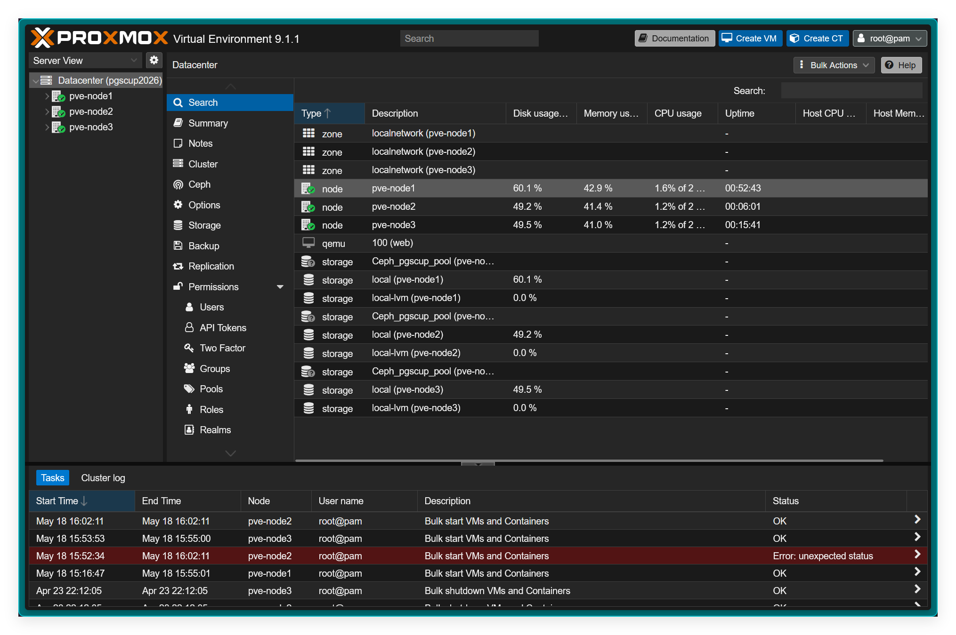Click the pve-node2 node icon in tree
This screenshot has height=635, width=956.
pyautogui.click(x=58, y=112)
